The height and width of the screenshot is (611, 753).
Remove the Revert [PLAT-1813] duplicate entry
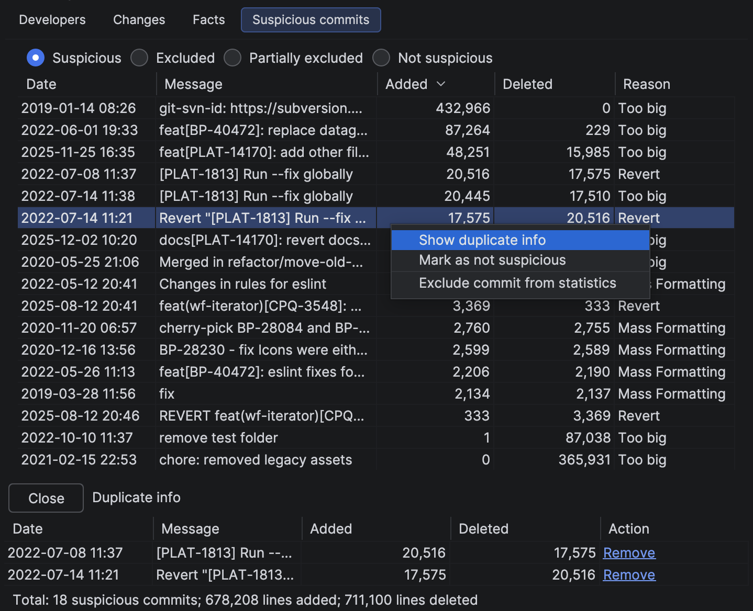pos(629,574)
